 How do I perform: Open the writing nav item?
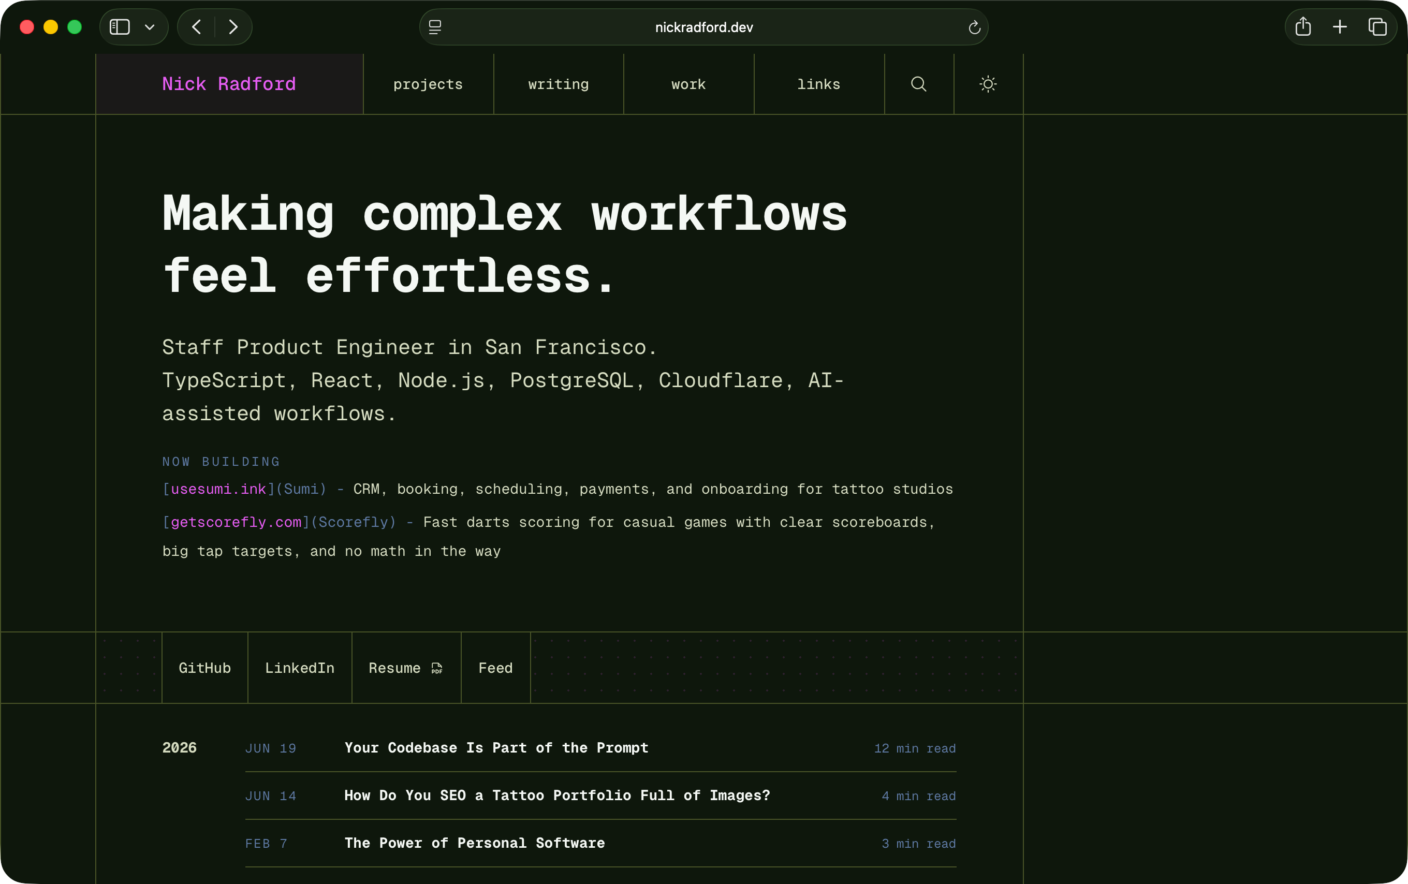coord(559,84)
